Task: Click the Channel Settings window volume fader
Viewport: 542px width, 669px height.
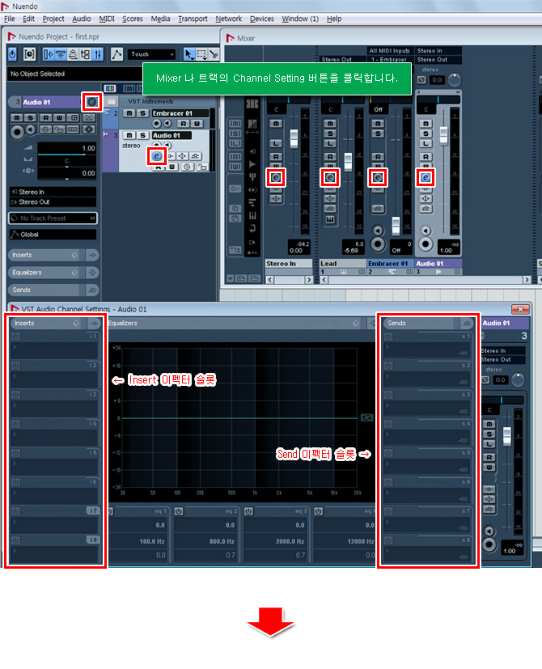Action: [x=507, y=437]
